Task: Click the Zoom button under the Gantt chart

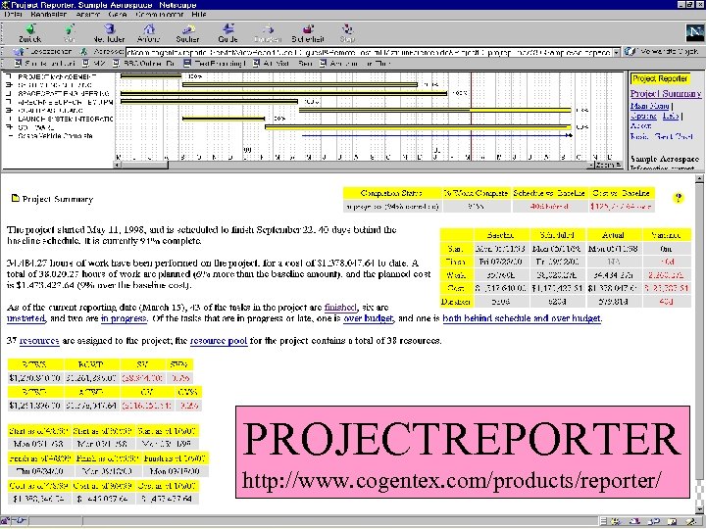Action: click(609, 166)
